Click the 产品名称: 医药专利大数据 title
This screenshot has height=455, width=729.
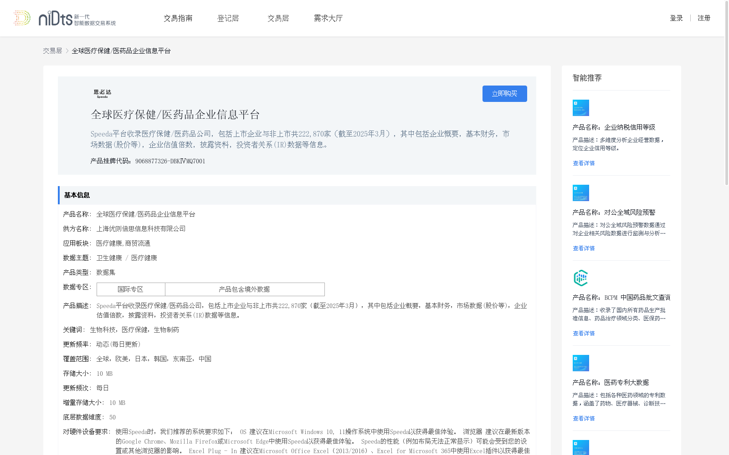611,383
